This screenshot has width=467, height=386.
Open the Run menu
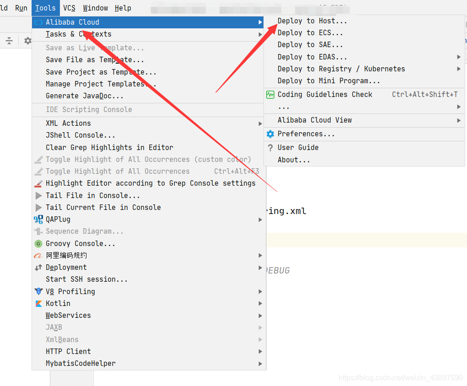[x=21, y=8]
